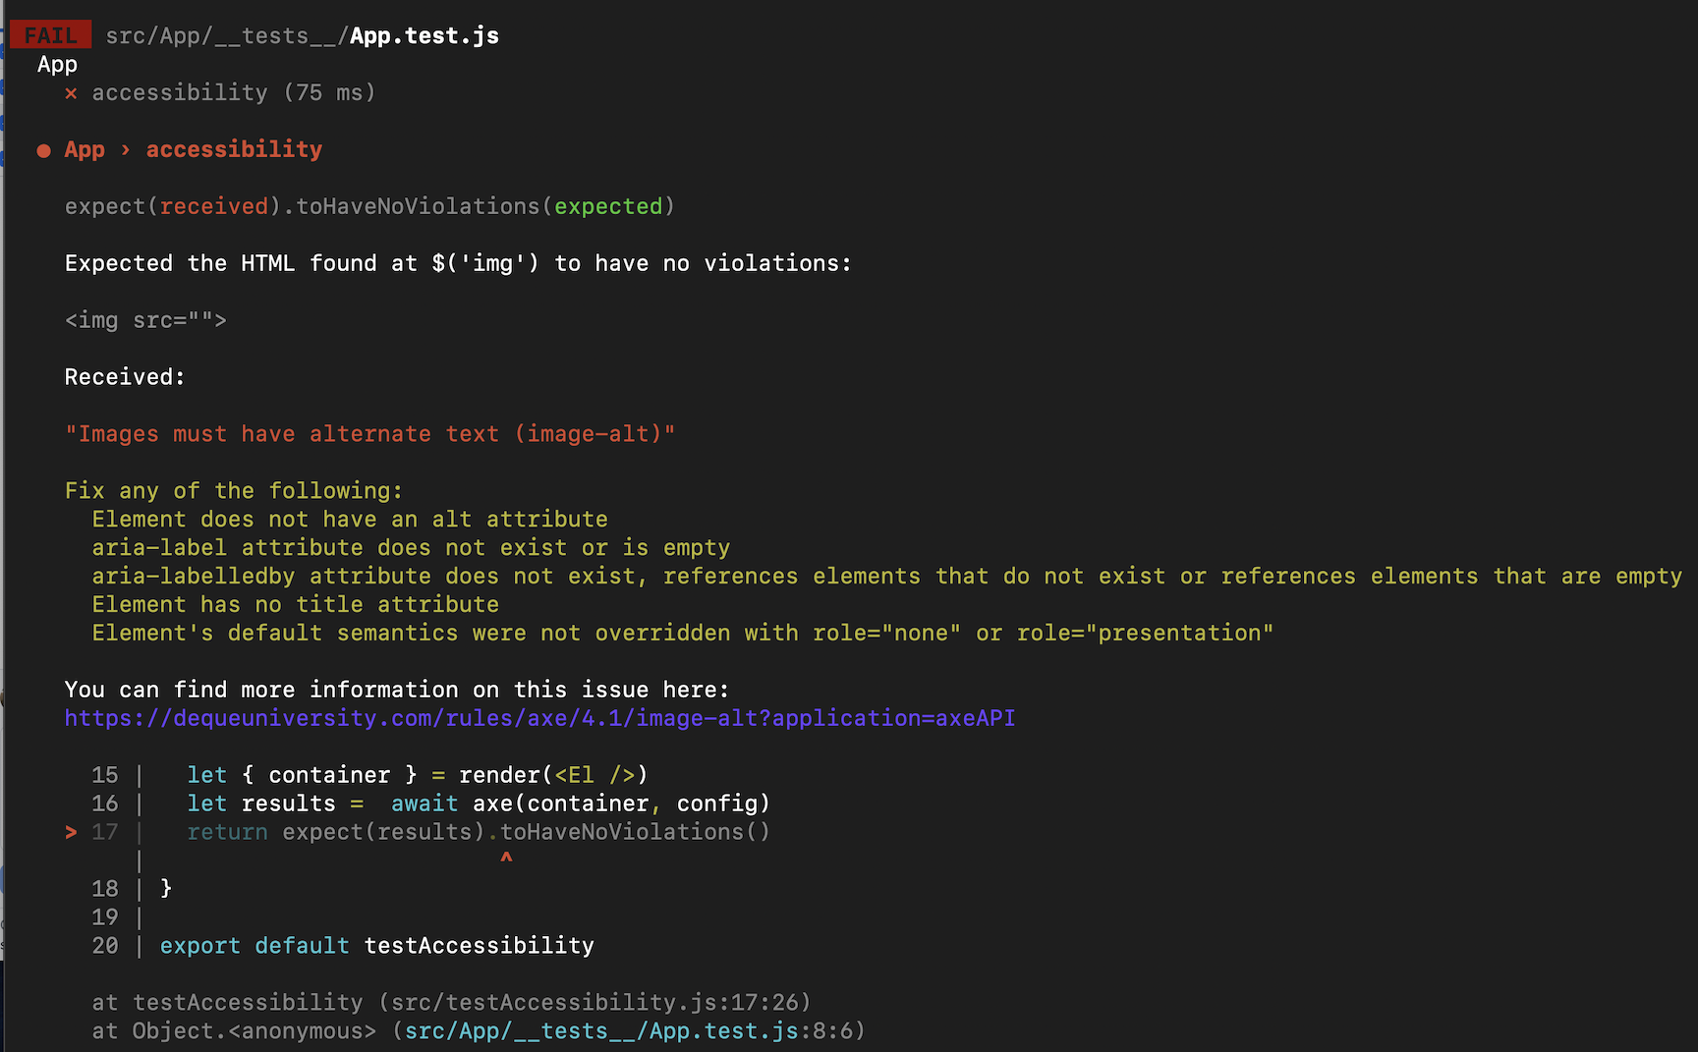Click the red x failure mark

(71, 93)
